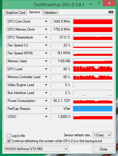The height and width of the screenshot is (156, 118).
Task: Switch to the Validation tab
Action: coord(50,13)
